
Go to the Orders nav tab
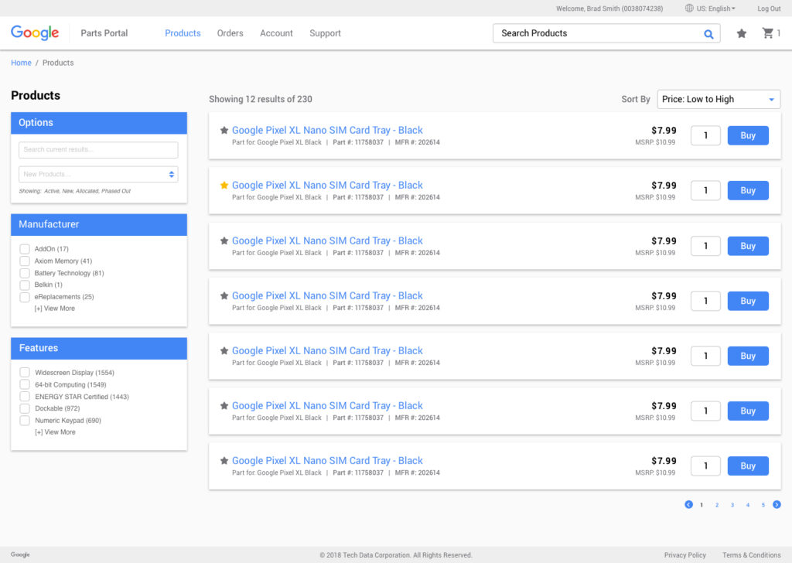(230, 33)
